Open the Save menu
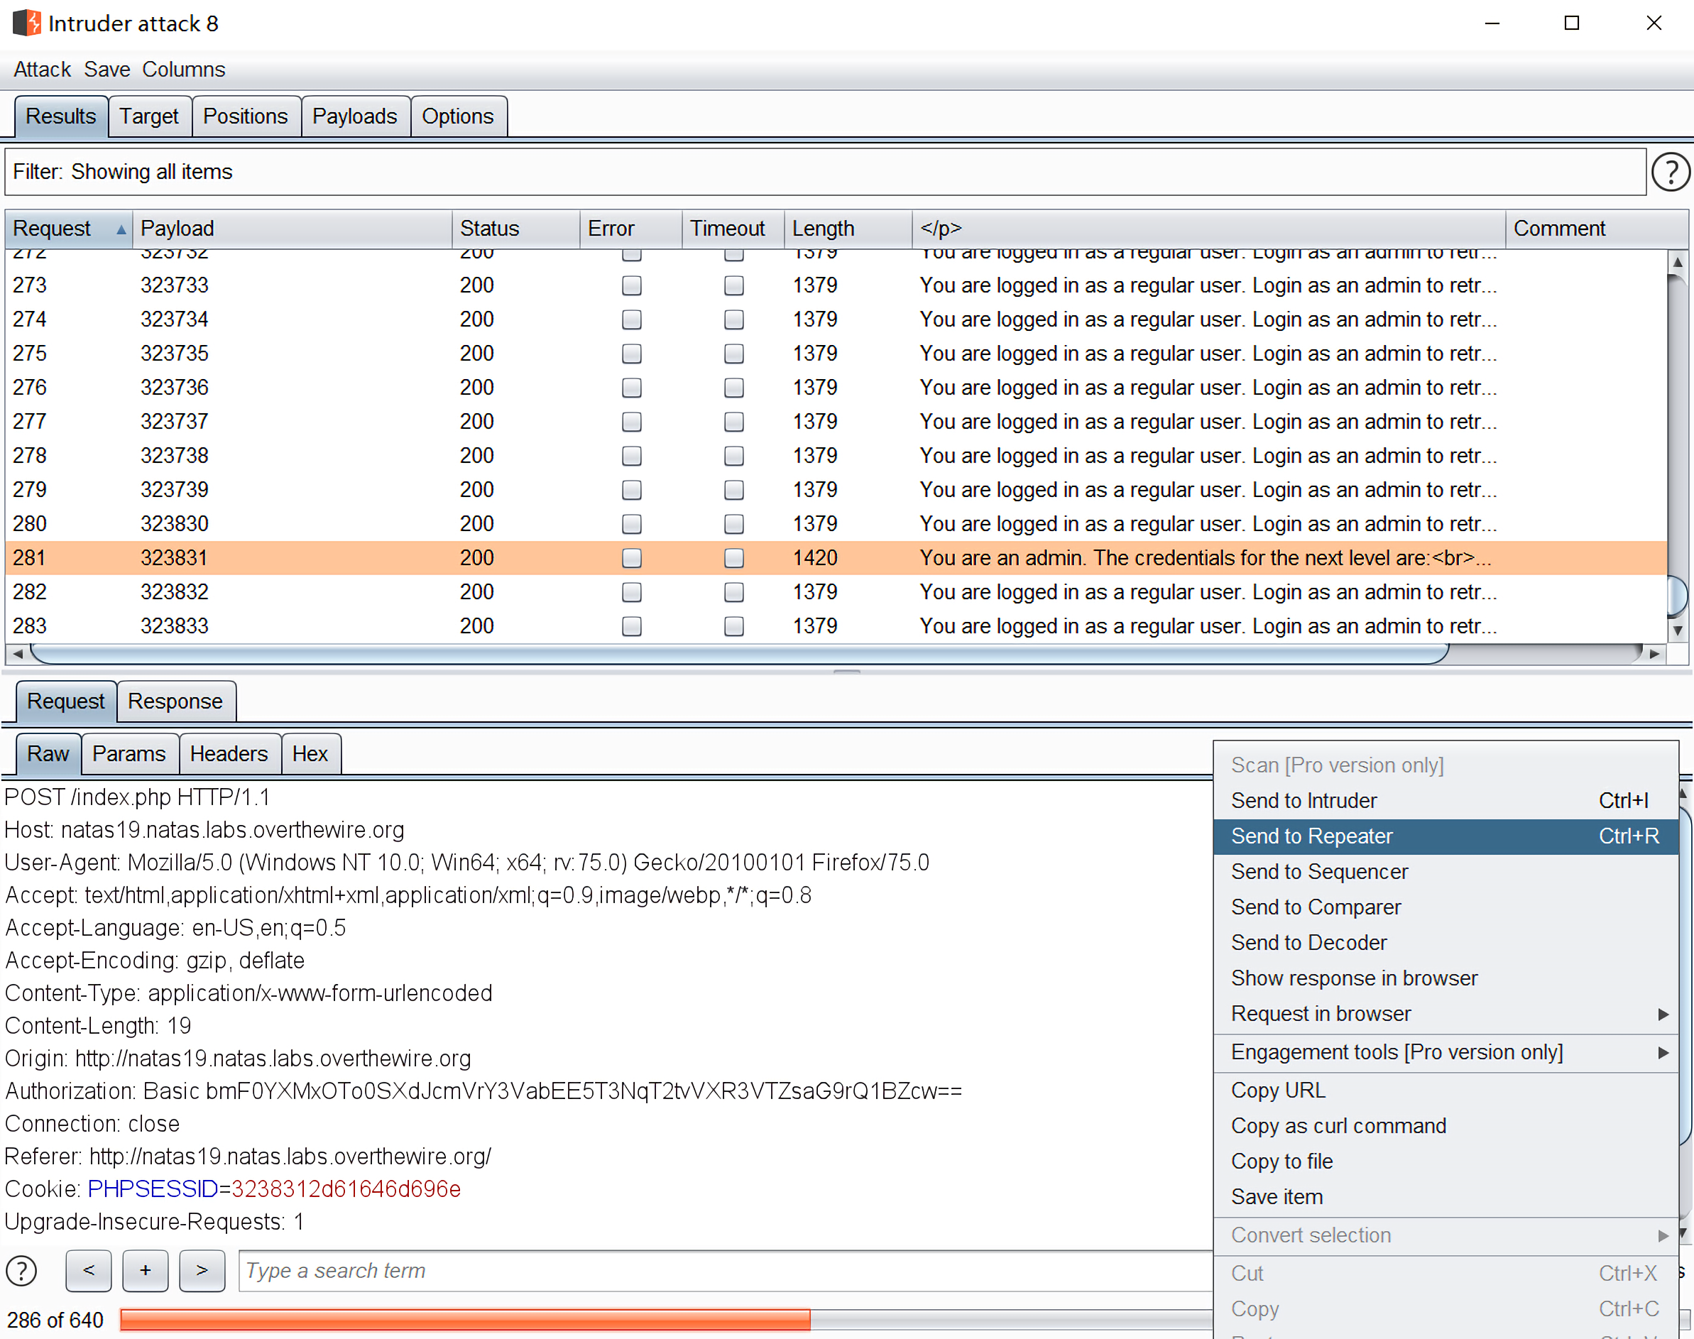This screenshot has width=1694, height=1339. click(x=106, y=70)
